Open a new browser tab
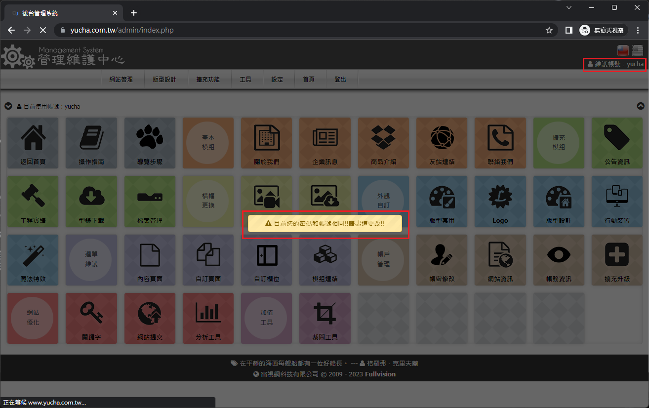This screenshot has width=649, height=408. pos(133,13)
